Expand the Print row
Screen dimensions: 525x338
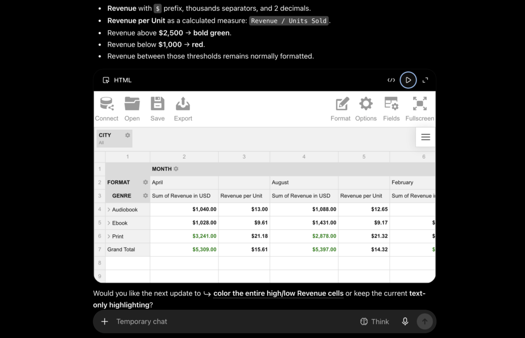[109, 236]
